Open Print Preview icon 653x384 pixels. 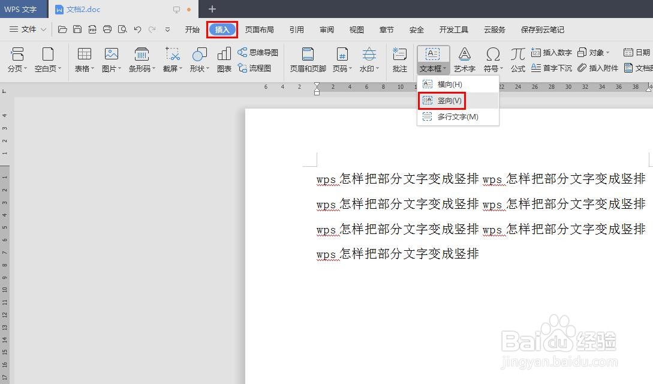click(x=122, y=29)
